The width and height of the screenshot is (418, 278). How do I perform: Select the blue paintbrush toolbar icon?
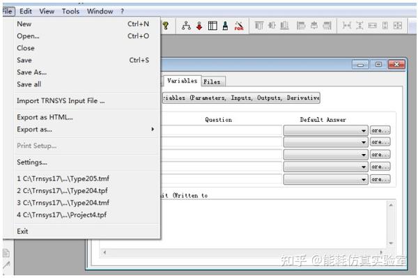pos(225,26)
